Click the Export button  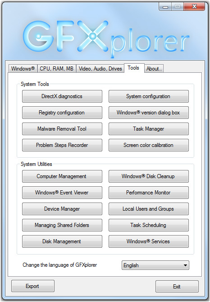(x=33, y=286)
